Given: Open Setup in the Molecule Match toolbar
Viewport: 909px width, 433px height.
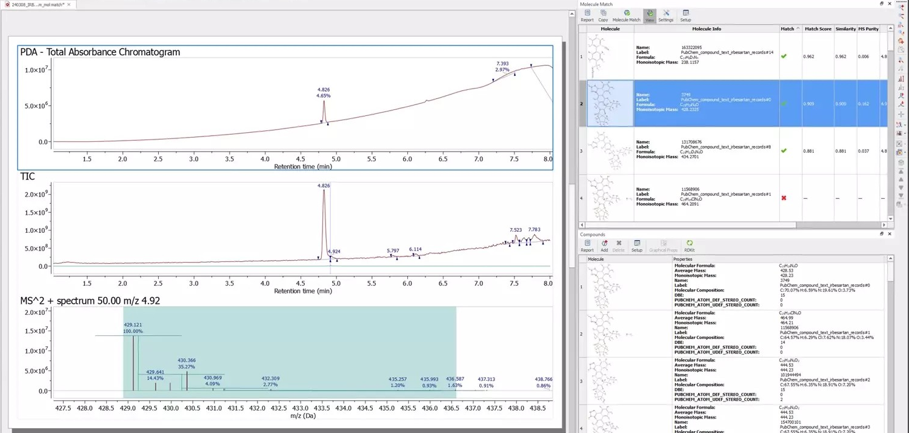Looking at the screenshot, I should click(685, 15).
